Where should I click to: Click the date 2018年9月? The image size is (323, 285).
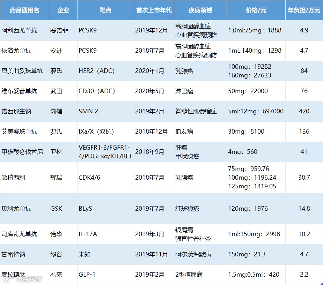pos(150,152)
